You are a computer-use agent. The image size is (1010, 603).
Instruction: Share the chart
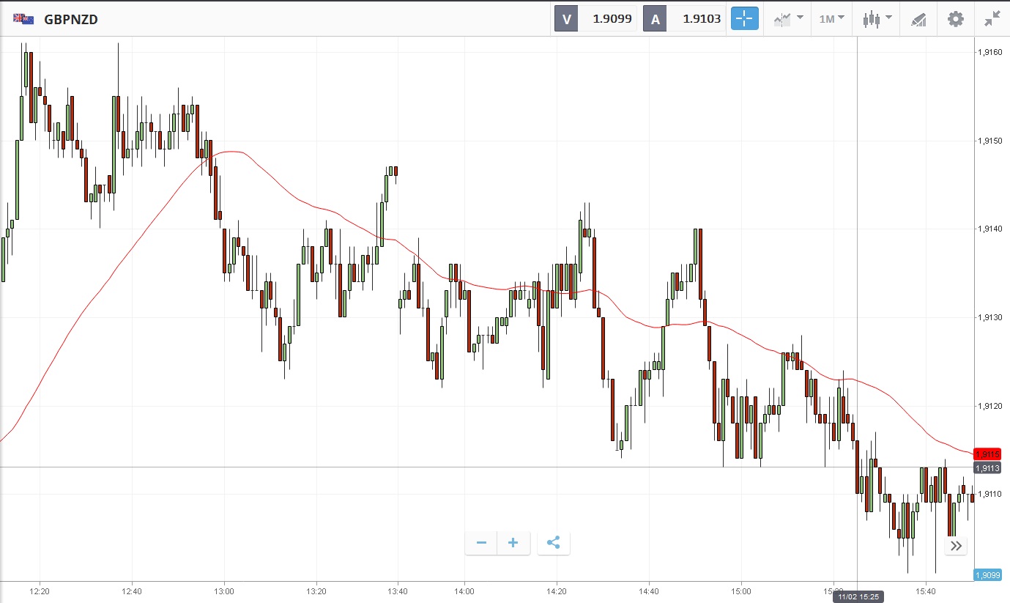tap(554, 543)
